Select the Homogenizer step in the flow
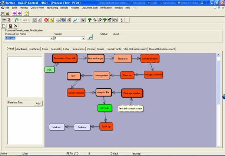 pos(102,75)
